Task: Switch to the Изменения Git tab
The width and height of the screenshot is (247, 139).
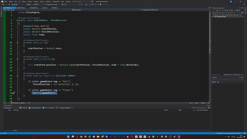Action: [x=228, y=75]
